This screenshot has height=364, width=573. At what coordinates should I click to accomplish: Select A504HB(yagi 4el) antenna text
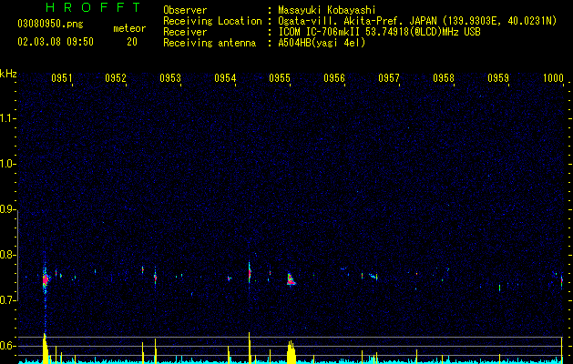[x=322, y=43]
